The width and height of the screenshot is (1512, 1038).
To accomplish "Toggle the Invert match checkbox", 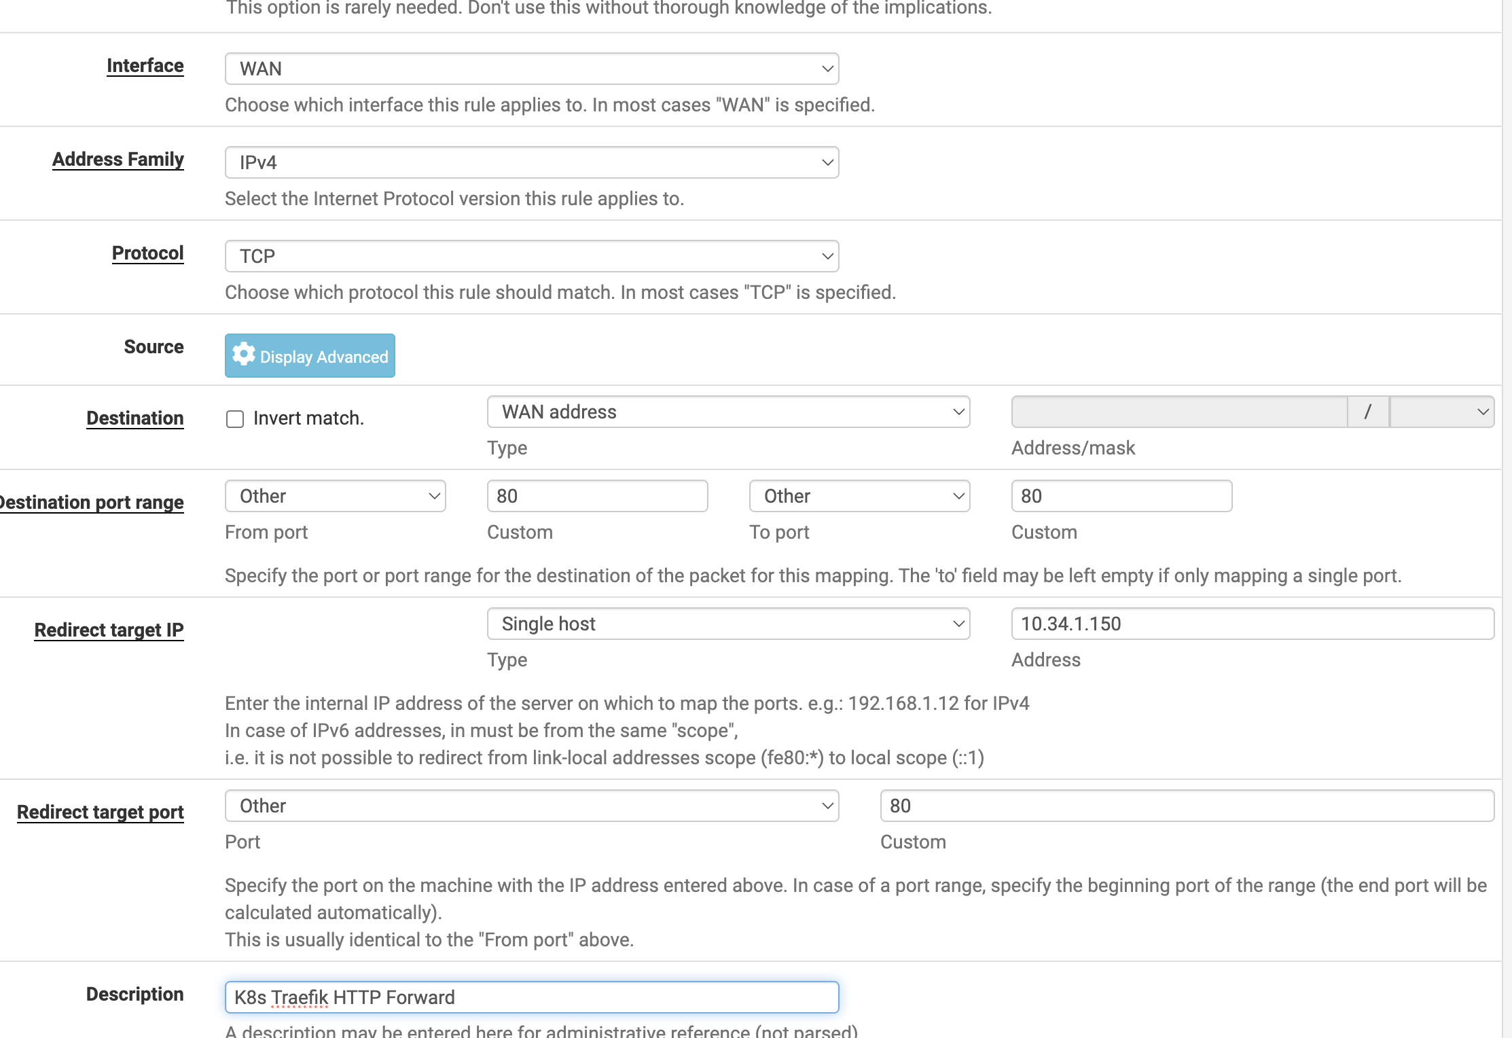I will (235, 419).
